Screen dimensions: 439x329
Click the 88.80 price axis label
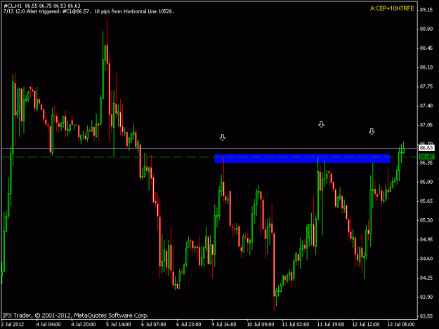click(426, 29)
